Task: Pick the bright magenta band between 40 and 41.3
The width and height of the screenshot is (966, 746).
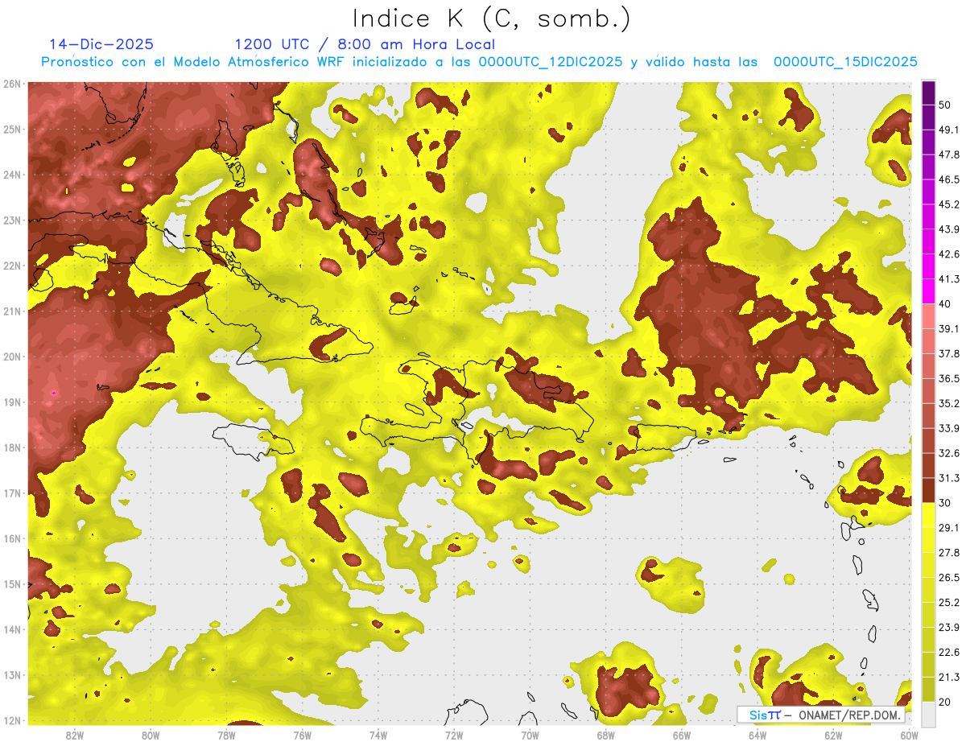Action: point(928,291)
